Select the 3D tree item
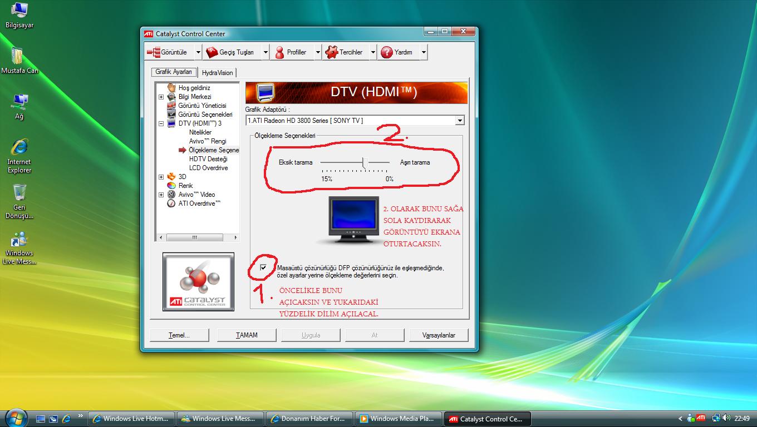This screenshot has width=757, height=427. tap(182, 177)
